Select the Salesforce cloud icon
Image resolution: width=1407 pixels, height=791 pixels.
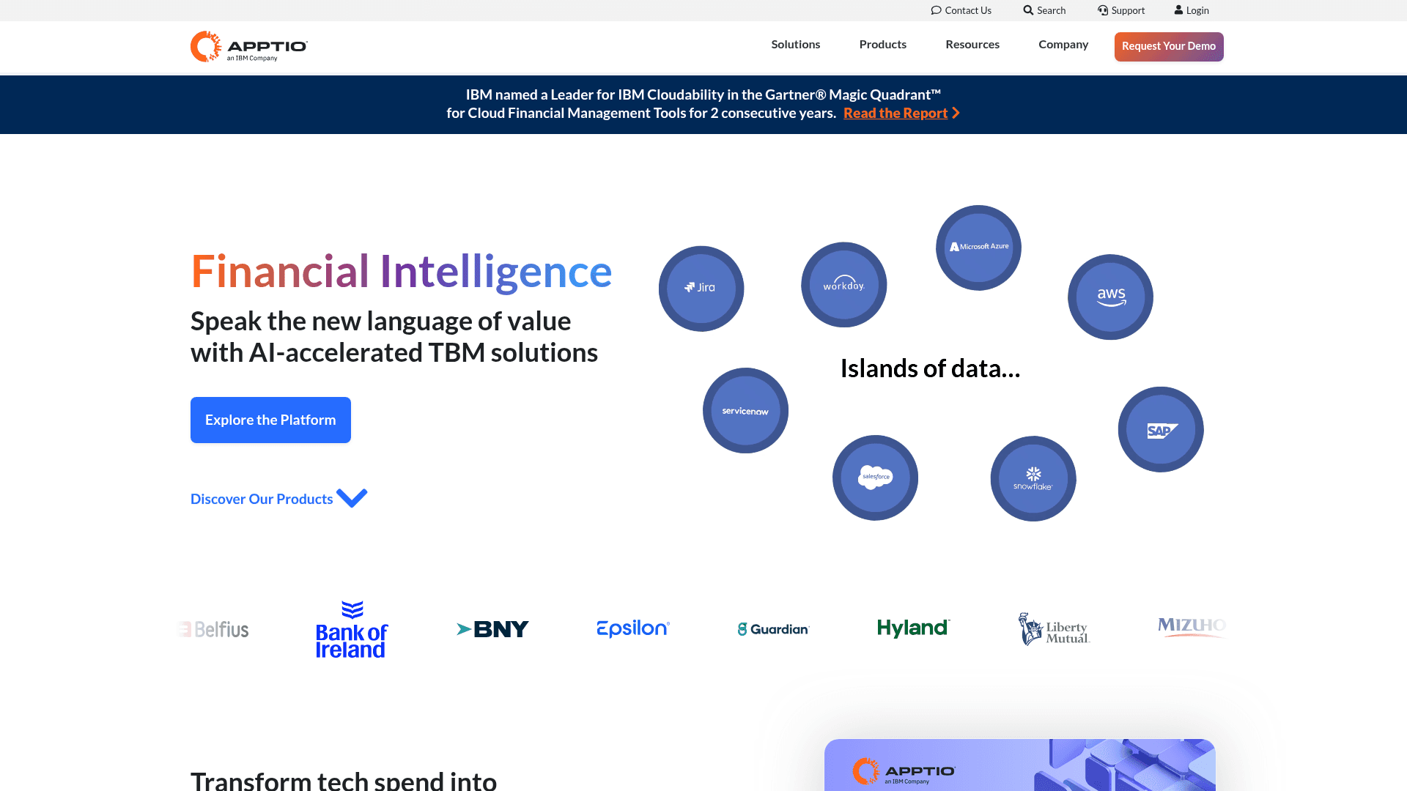(x=875, y=478)
